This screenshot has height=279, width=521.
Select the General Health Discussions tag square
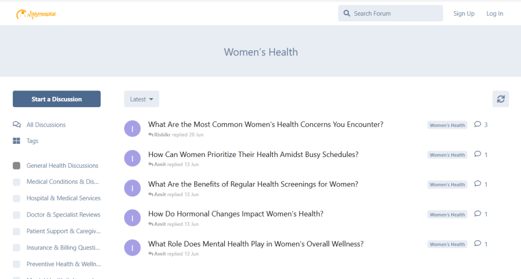[17, 166]
